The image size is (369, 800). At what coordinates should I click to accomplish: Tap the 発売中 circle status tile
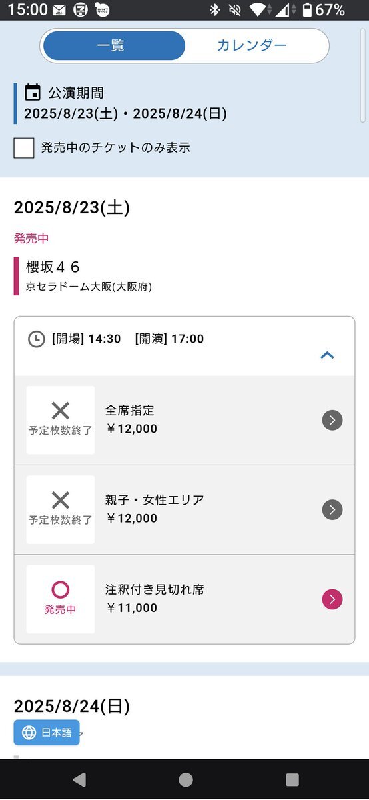coord(61,599)
